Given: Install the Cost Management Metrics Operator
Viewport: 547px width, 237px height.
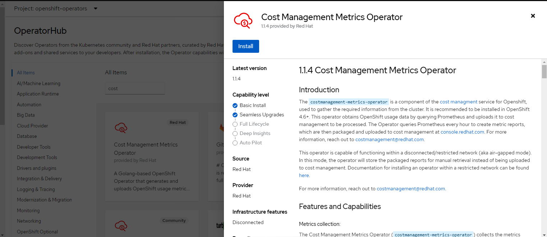Looking at the screenshot, I should [245, 46].
